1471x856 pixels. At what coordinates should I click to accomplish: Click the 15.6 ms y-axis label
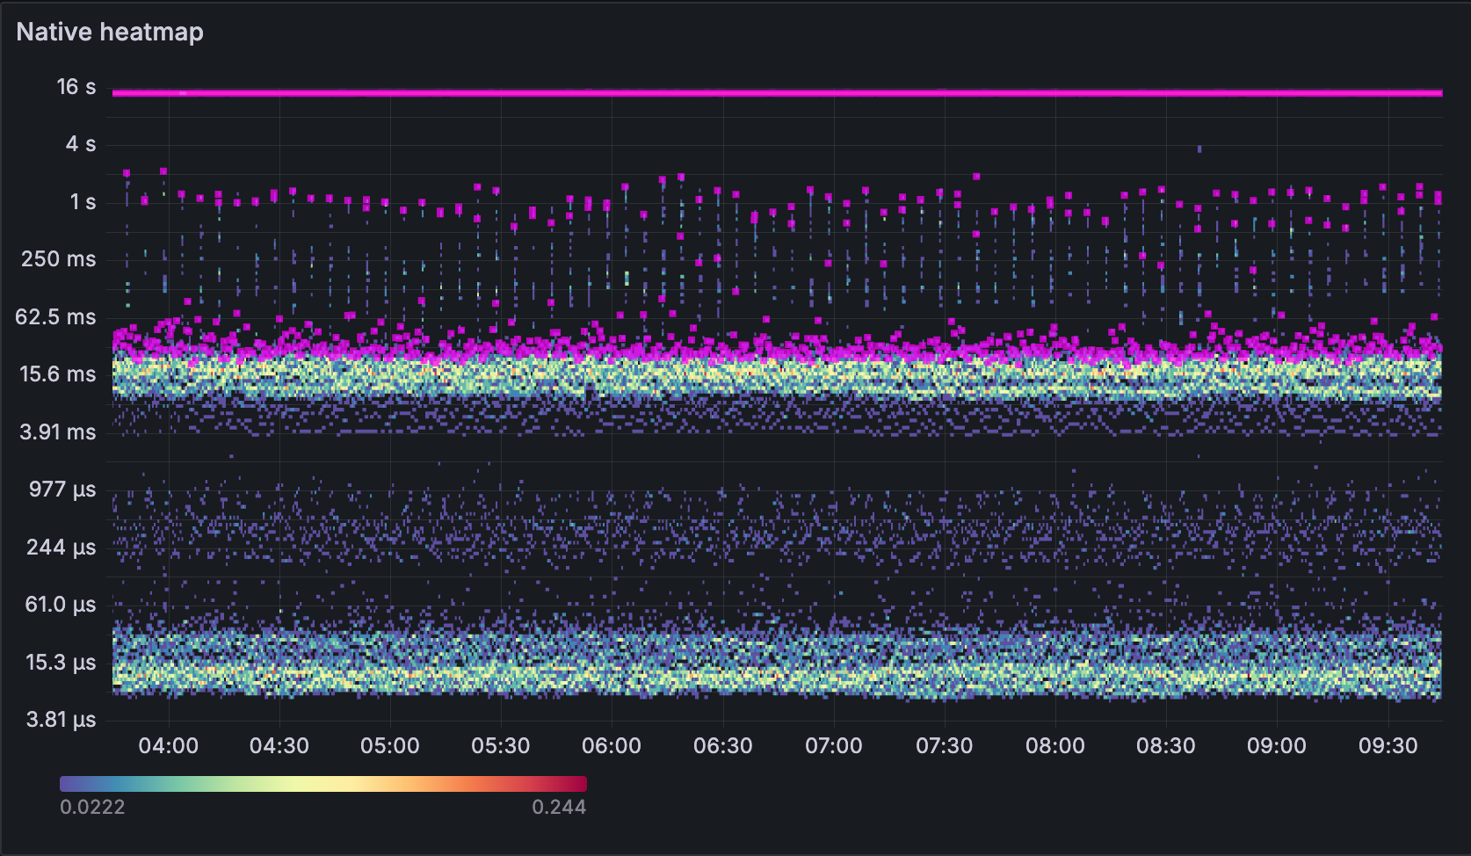pyautogui.click(x=58, y=374)
